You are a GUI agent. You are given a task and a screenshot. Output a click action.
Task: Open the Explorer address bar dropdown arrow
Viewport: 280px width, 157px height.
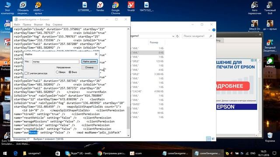(x=173, y=36)
